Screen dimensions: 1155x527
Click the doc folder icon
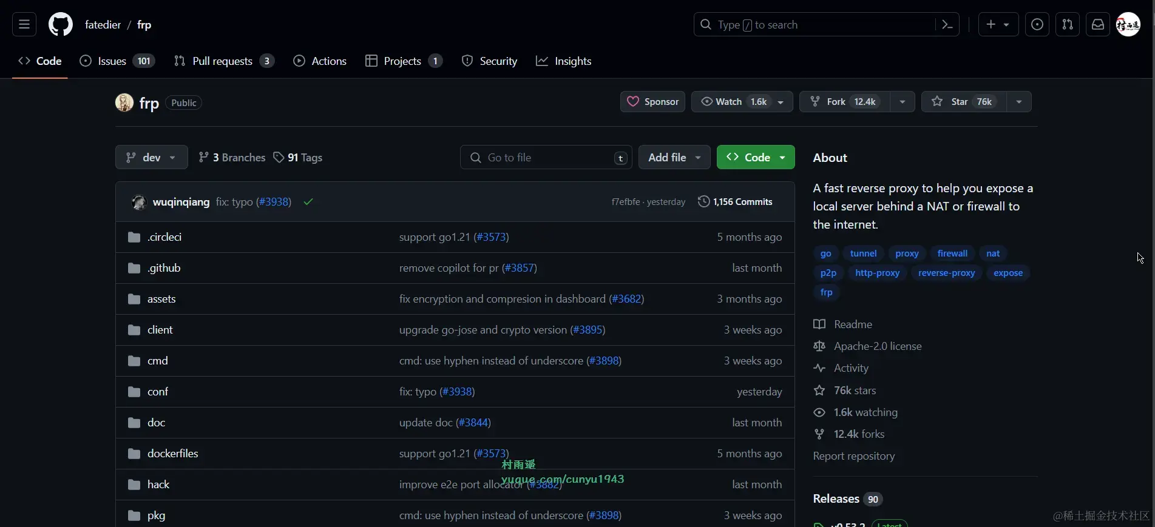coord(134,423)
